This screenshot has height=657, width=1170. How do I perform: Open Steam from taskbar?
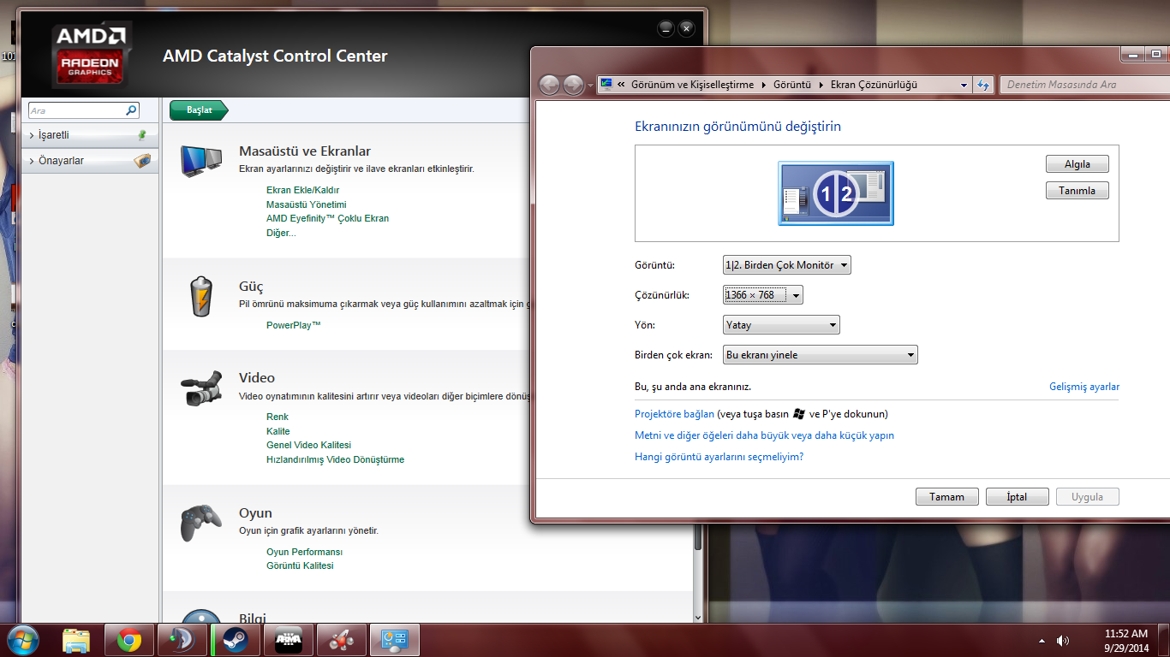(x=236, y=640)
